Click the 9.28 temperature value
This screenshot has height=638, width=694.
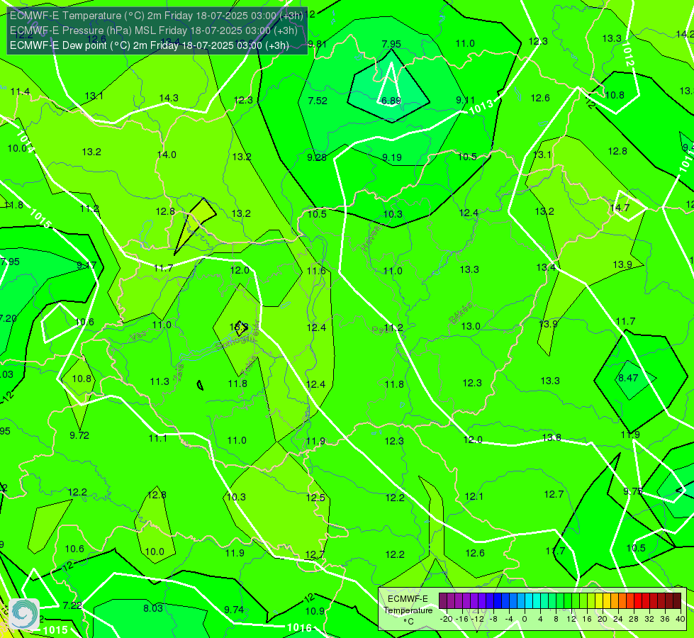317,157
